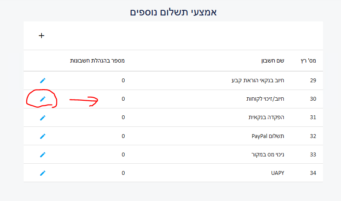
Task: Click the pencil icon for UAPY
Action: coord(43,173)
